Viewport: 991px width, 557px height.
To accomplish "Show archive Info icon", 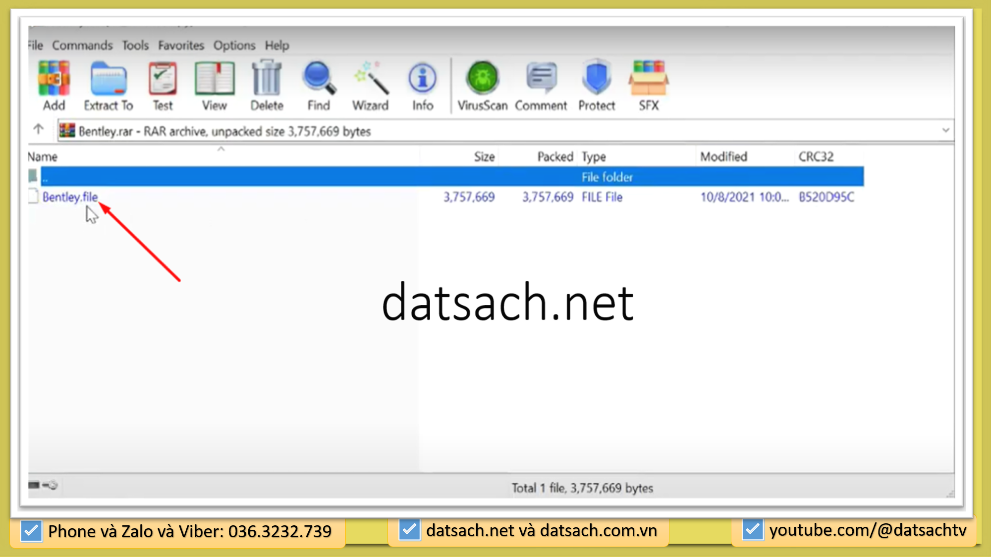I will tap(423, 78).
